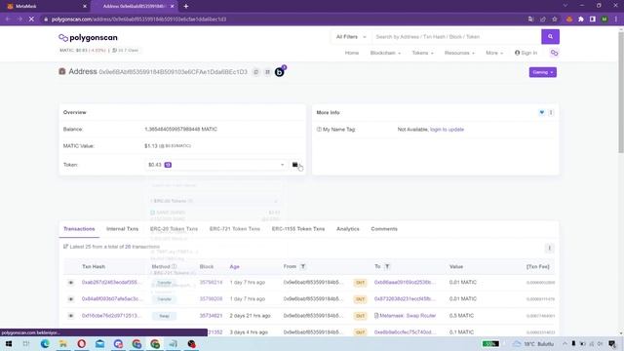Launch Microsoft Edge from taskbar
This screenshot has width=624, height=351.
[x=45, y=344]
